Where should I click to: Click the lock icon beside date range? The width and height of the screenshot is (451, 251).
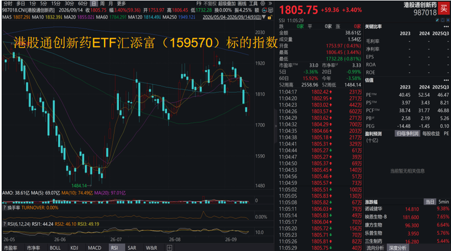click(x=270, y=17)
